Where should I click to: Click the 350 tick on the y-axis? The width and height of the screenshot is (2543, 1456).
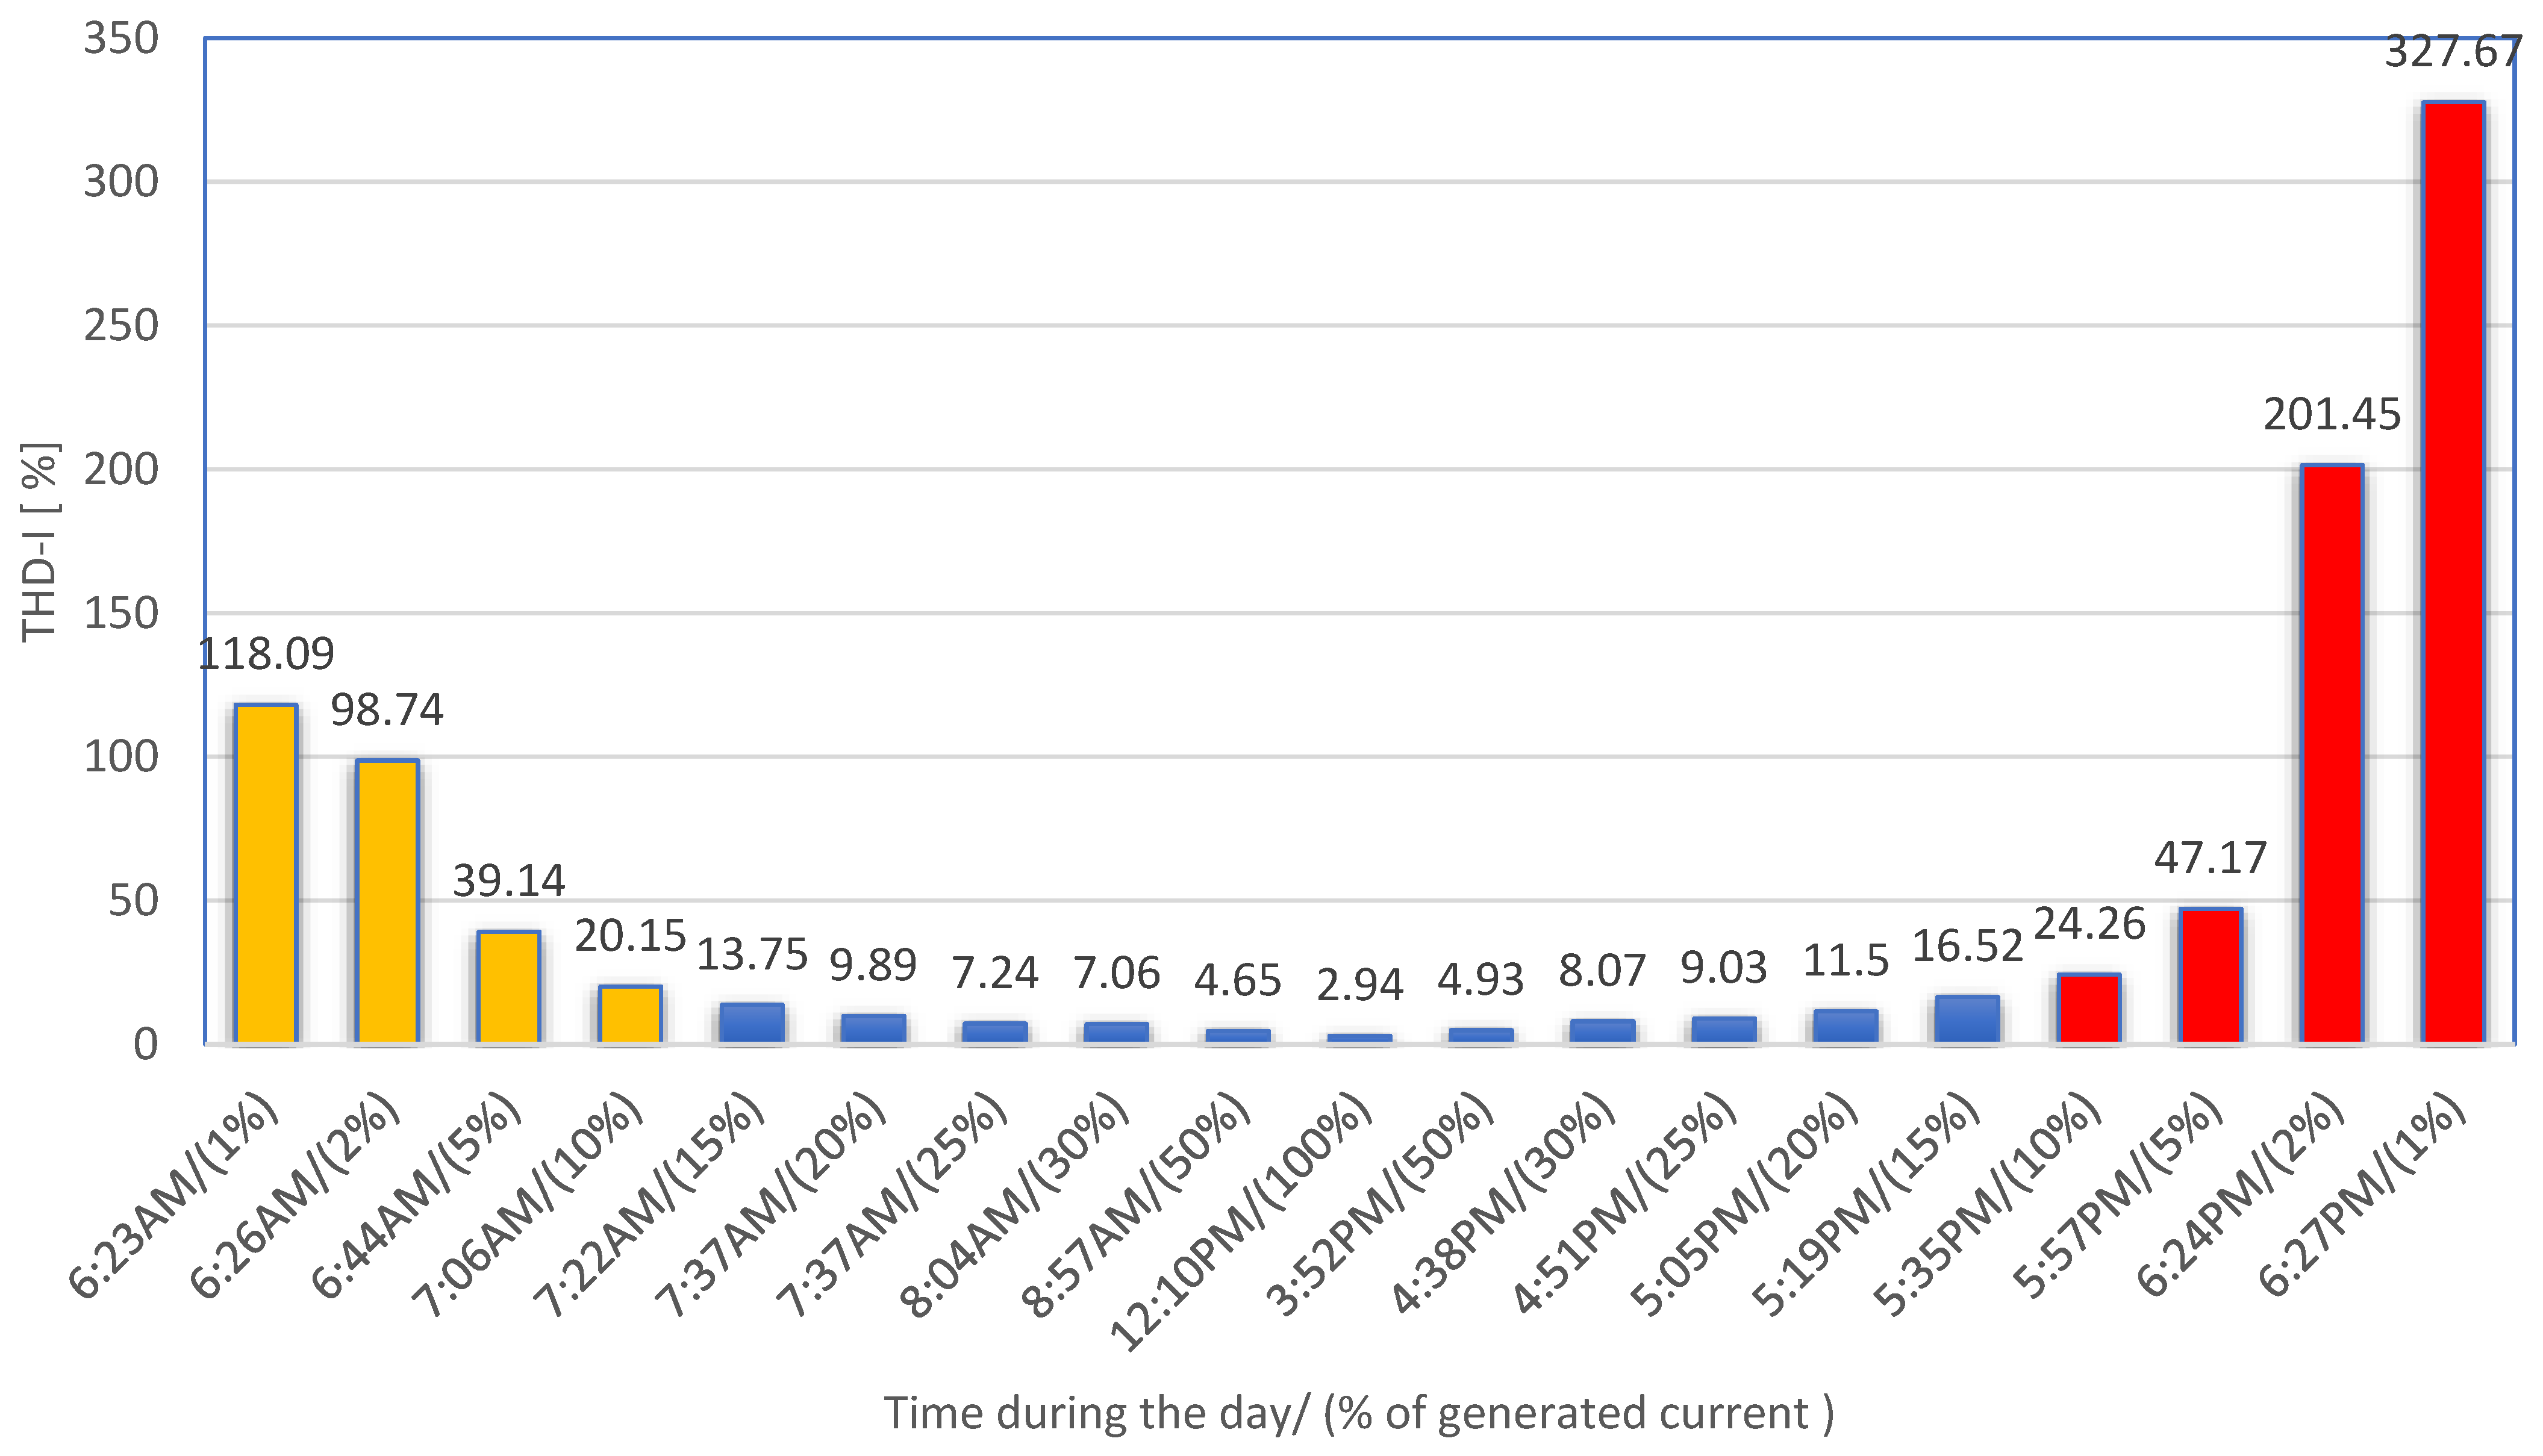click(x=121, y=40)
